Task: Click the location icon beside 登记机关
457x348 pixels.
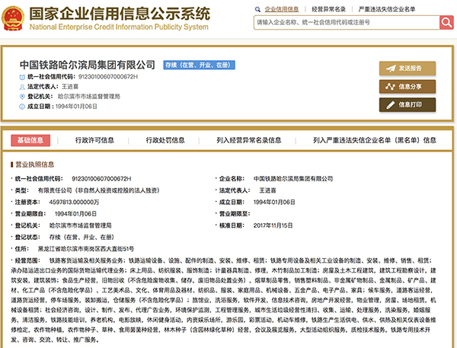Action: point(22,97)
